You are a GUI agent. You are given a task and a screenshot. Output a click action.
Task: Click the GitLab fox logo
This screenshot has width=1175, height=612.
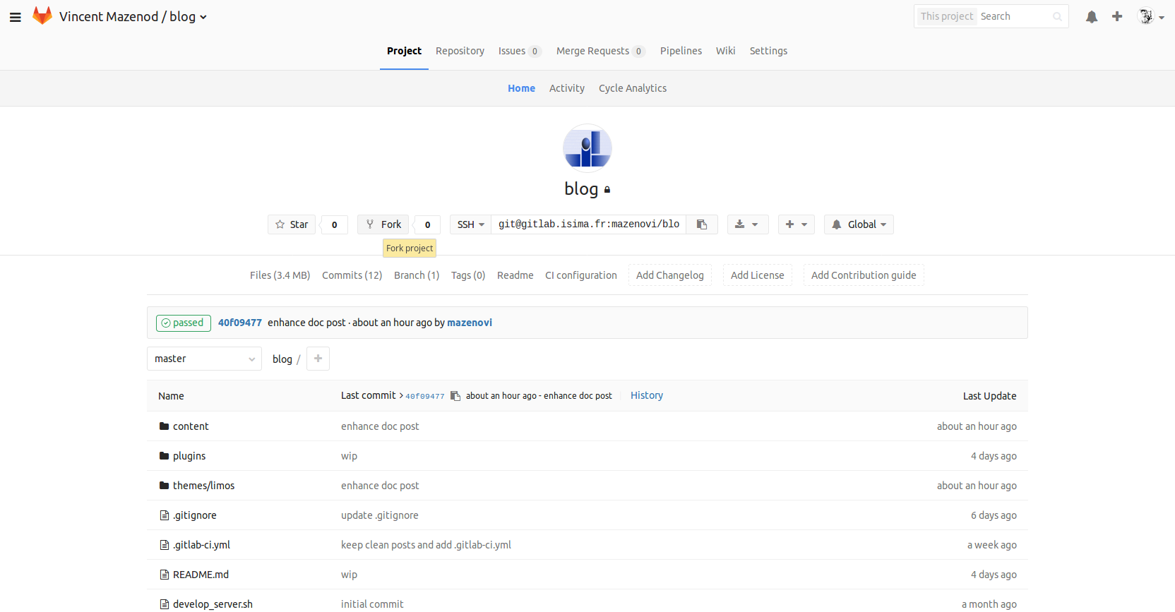[x=42, y=16]
